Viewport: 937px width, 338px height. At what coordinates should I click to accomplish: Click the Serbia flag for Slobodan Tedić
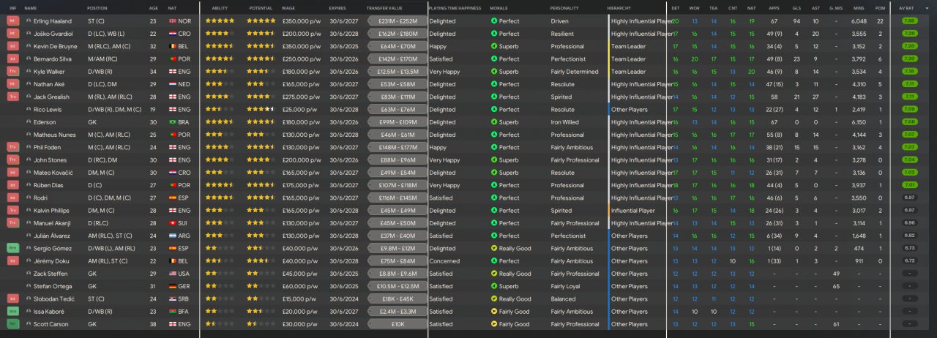pos(172,298)
